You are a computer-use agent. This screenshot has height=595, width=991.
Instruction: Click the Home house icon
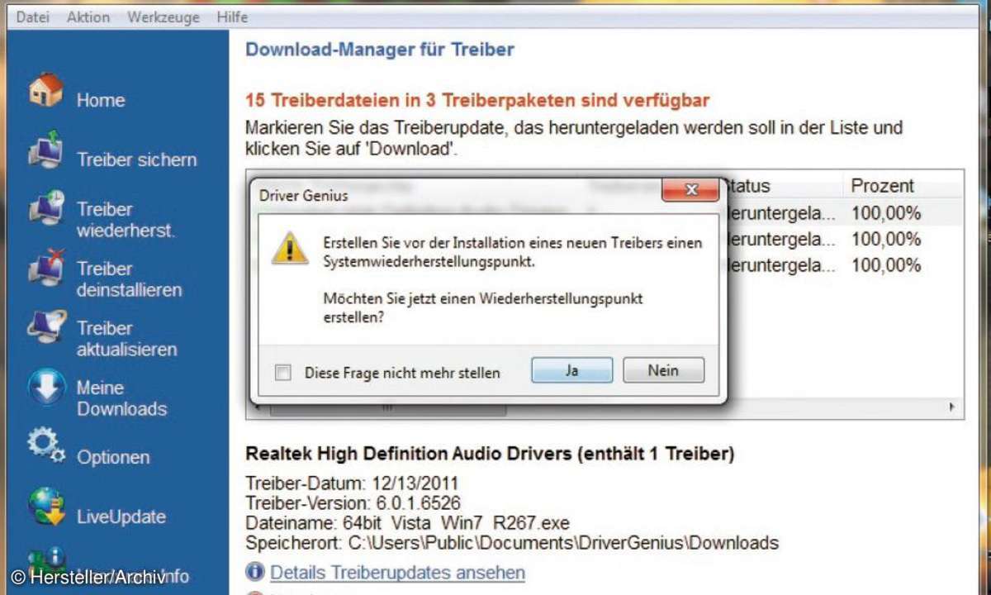pos(45,90)
